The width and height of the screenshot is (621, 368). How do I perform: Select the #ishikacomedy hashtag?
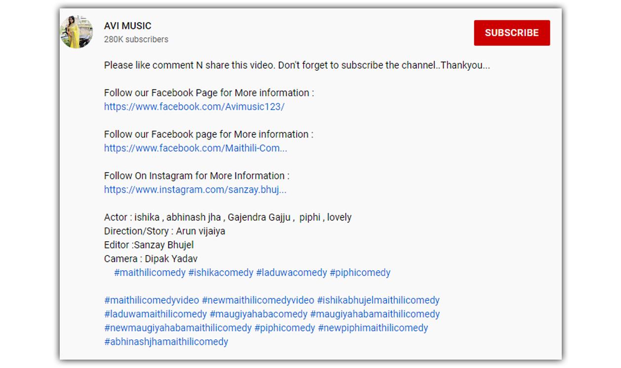tap(221, 272)
